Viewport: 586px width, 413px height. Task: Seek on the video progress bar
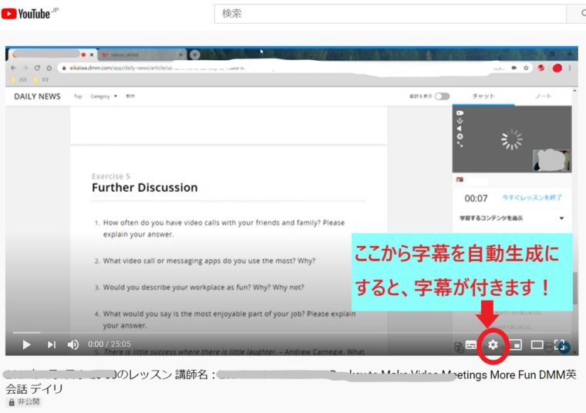click(291, 332)
